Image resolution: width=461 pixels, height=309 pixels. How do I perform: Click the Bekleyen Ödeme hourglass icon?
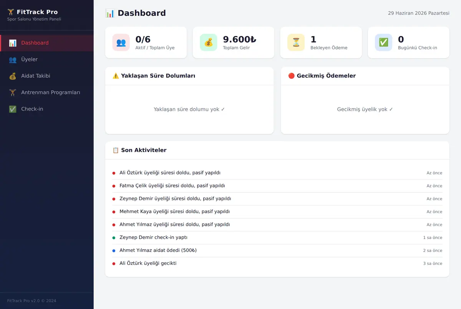296,43
